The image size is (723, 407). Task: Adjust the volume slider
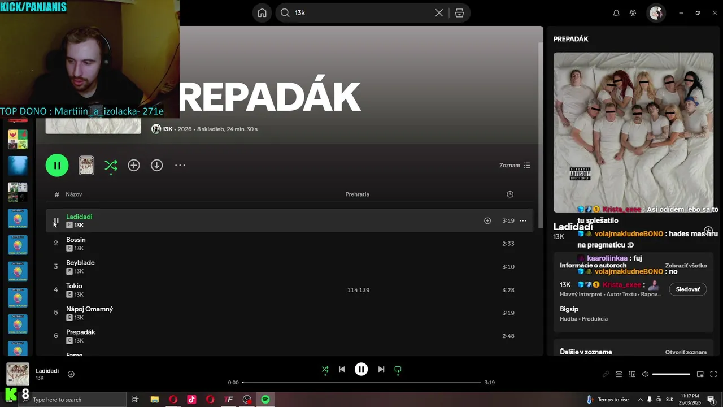click(x=671, y=374)
